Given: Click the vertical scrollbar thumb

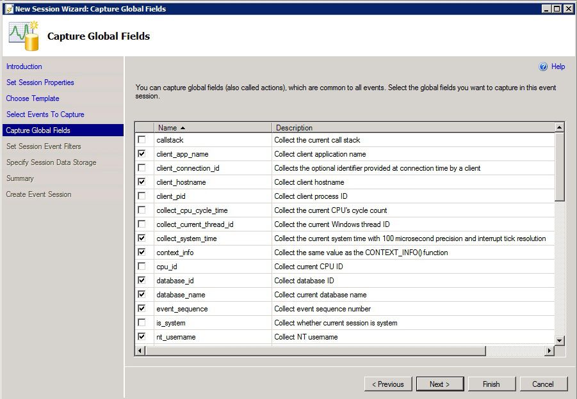Looking at the screenshot, I should (x=559, y=166).
